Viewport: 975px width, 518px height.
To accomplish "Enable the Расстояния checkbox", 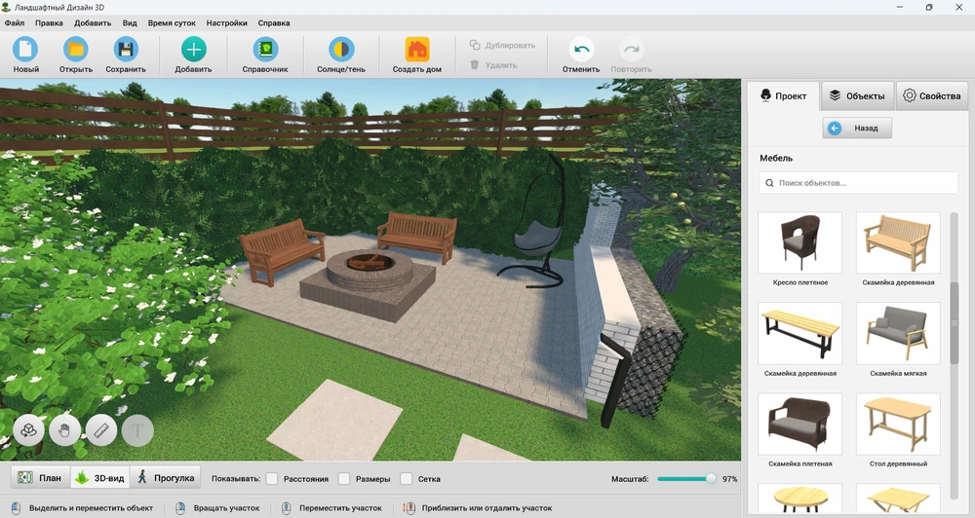I will [x=272, y=479].
